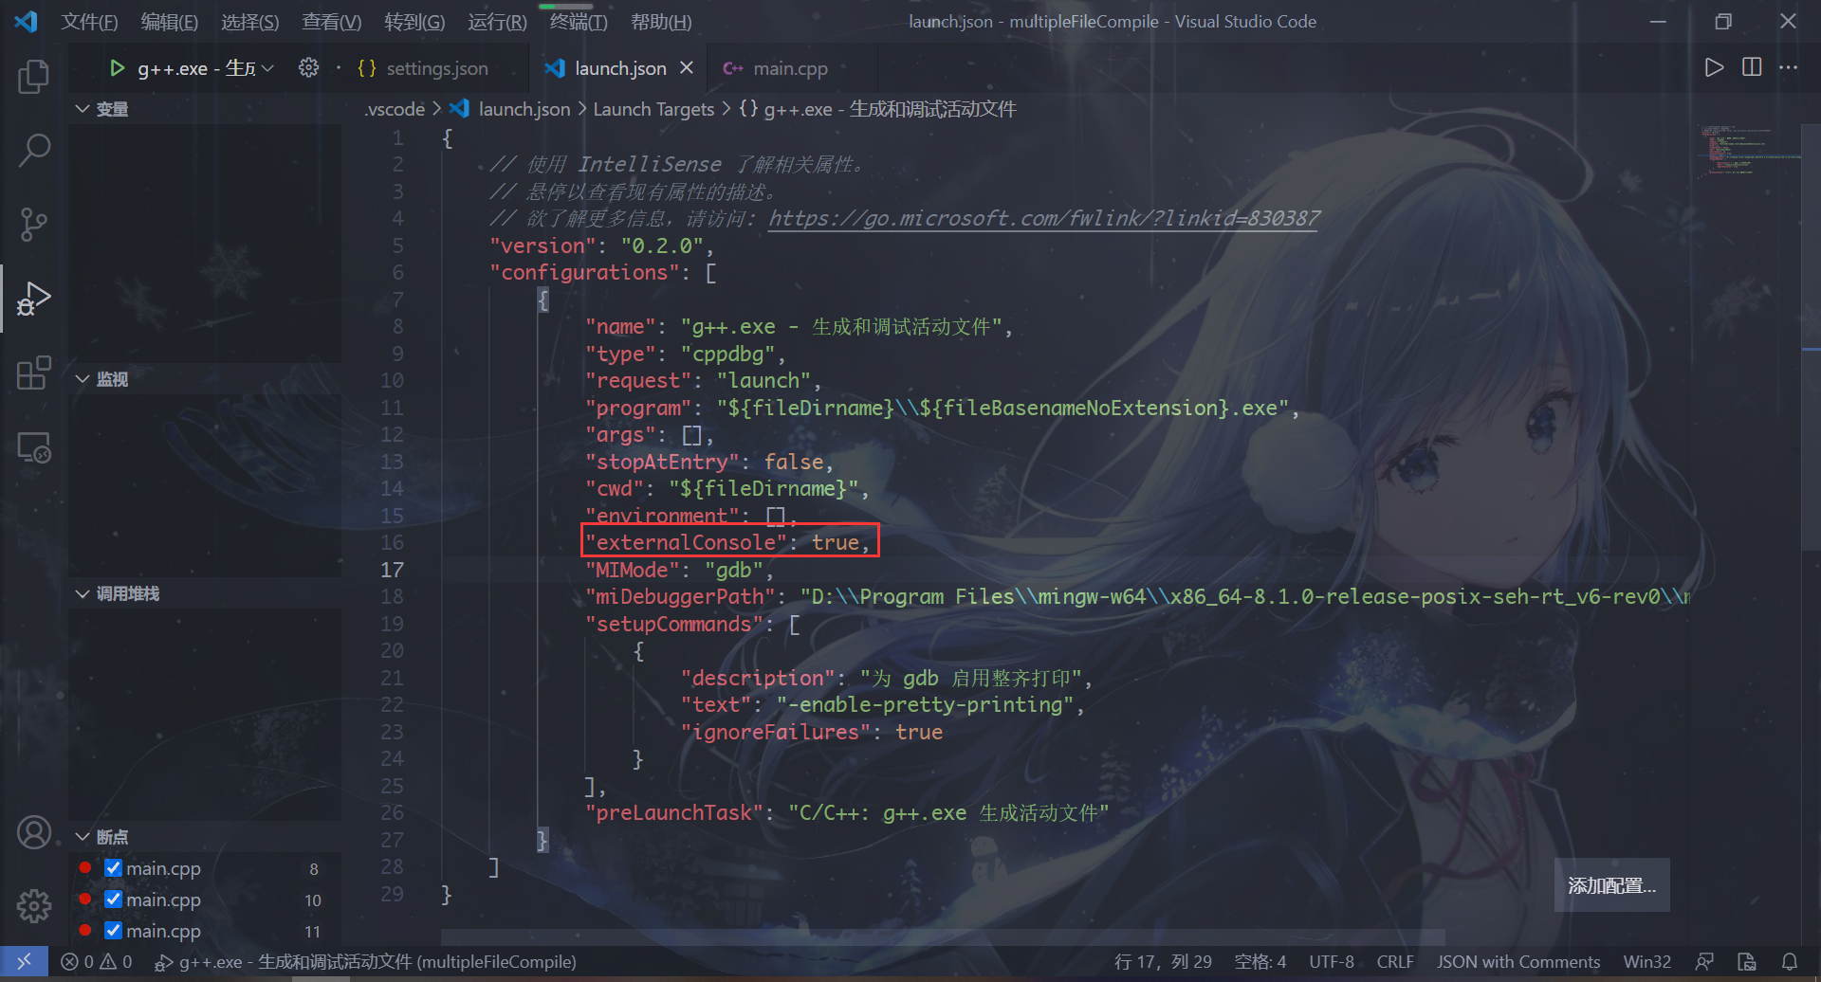This screenshot has width=1821, height=982.
Task: Start debugging with green play arrow
Action: click(x=117, y=68)
